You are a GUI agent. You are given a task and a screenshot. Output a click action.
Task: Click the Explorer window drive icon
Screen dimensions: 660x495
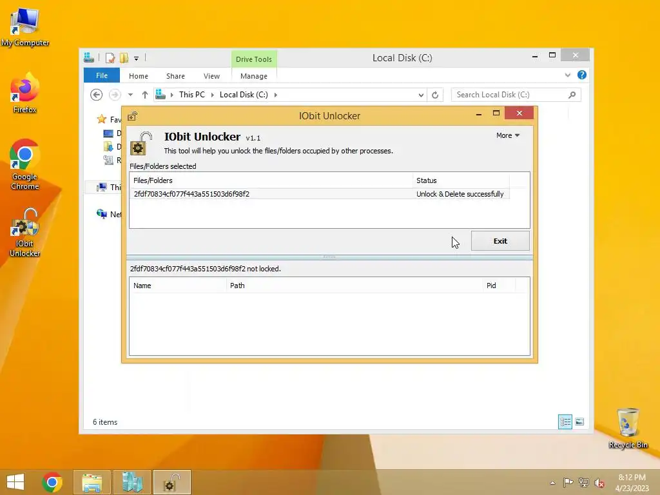tap(89, 57)
